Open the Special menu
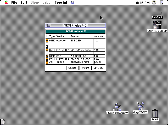 tap(61, 2)
